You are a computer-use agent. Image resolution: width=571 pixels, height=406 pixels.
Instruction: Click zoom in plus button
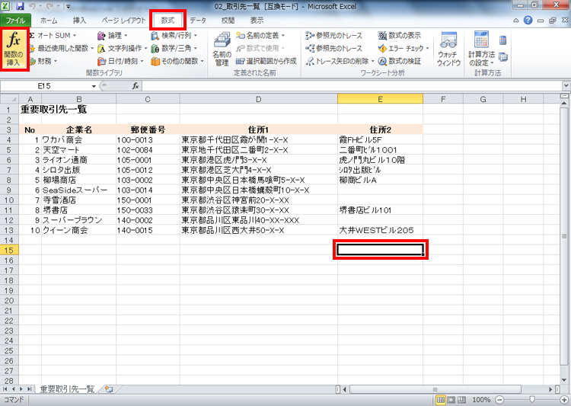pos(564,400)
